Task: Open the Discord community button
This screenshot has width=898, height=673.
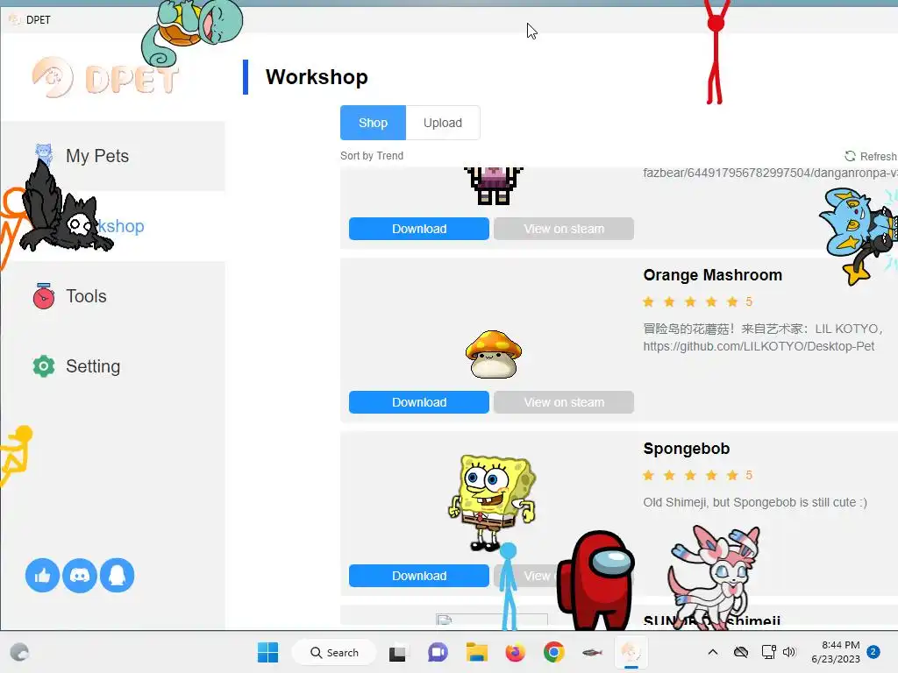Action: point(80,575)
